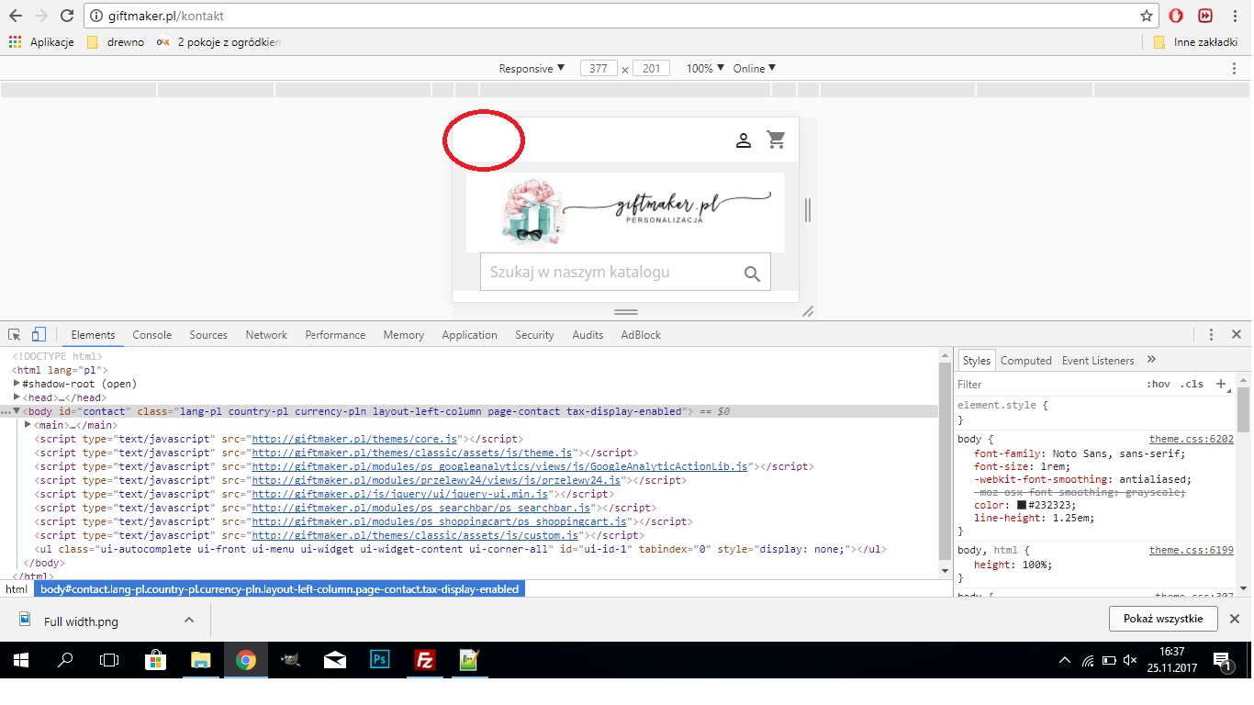Viewport: 1254px width, 705px height.
Task: Switch to the Sources tab
Action: tap(208, 335)
